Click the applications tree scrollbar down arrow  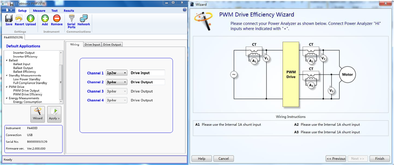(x=61, y=102)
